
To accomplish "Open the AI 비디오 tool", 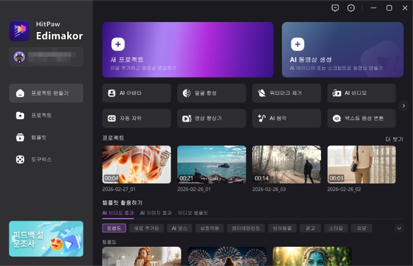I will point(361,93).
